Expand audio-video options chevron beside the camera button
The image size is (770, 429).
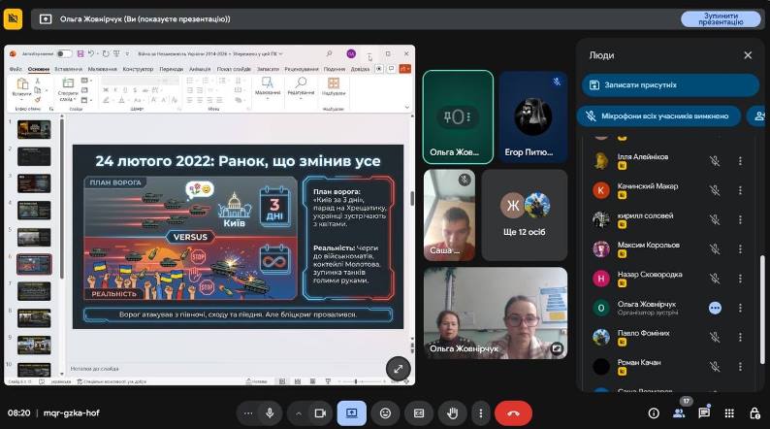coord(299,413)
